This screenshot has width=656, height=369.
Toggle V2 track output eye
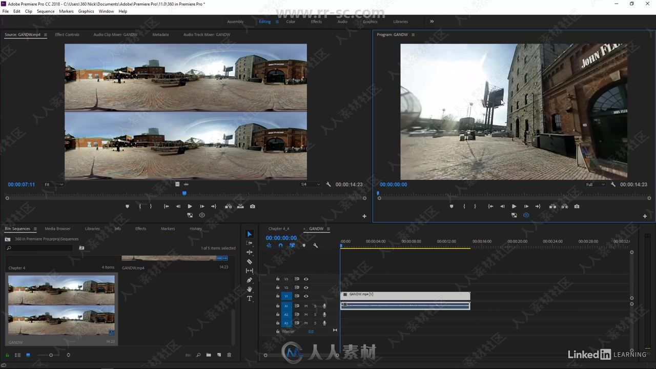[x=306, y=288]
